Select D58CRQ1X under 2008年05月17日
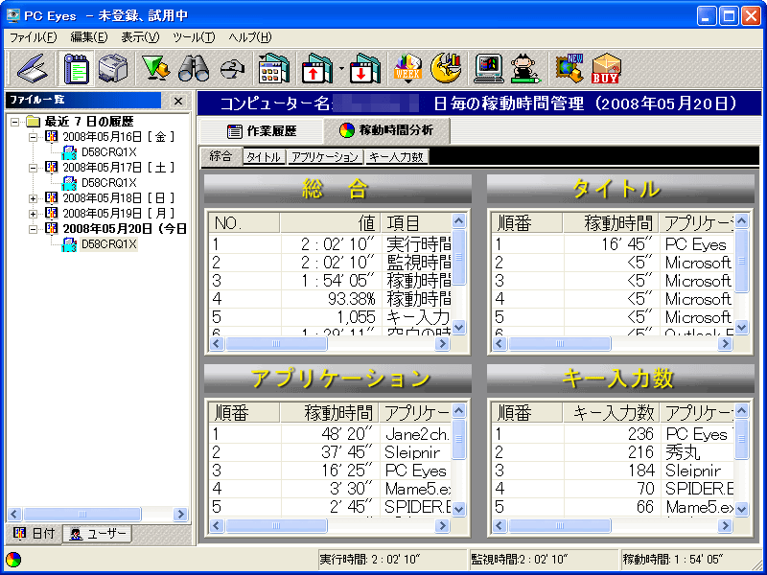Viewport: 767px width, 575px height. pyautogui.click(x=108, y=183)
